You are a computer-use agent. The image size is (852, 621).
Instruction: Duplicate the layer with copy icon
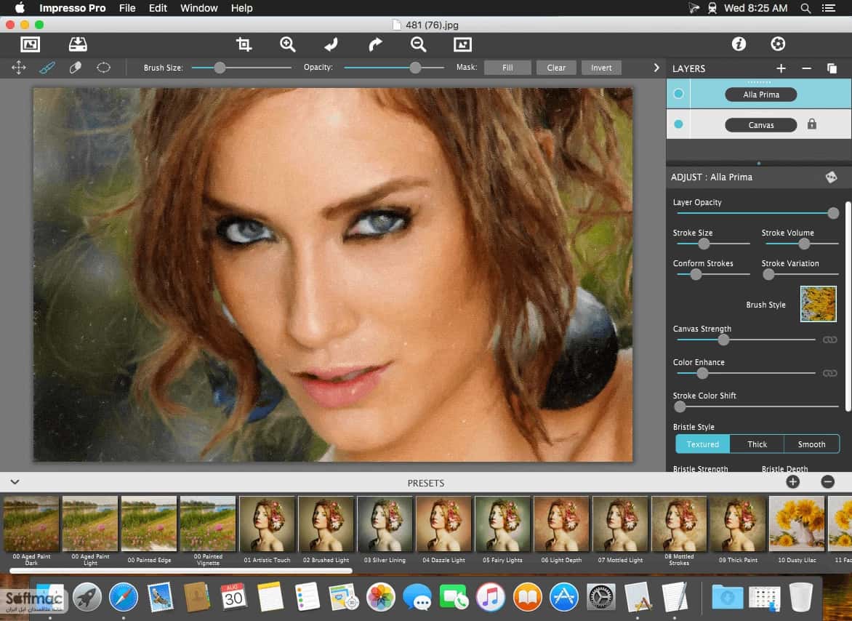832,68
